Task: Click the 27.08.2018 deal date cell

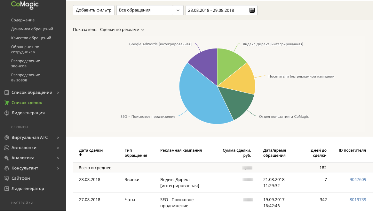Action: 90,200
